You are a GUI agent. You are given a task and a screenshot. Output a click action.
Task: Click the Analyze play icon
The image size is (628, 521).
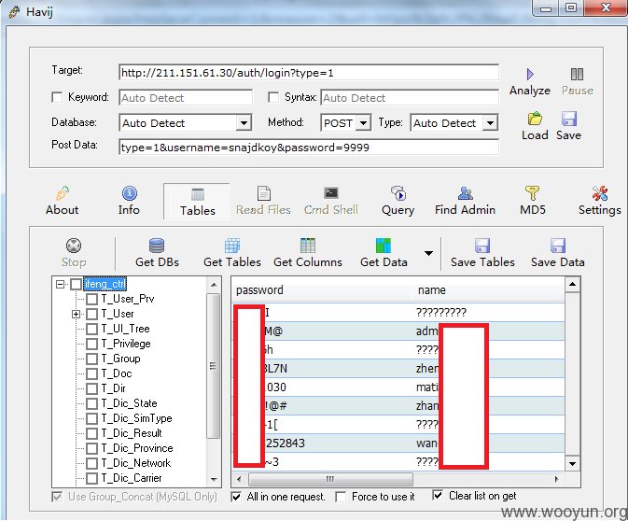(x=530, y=74)
